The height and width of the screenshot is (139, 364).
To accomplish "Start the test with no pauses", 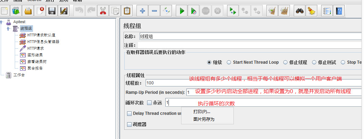I will point(194,11).
